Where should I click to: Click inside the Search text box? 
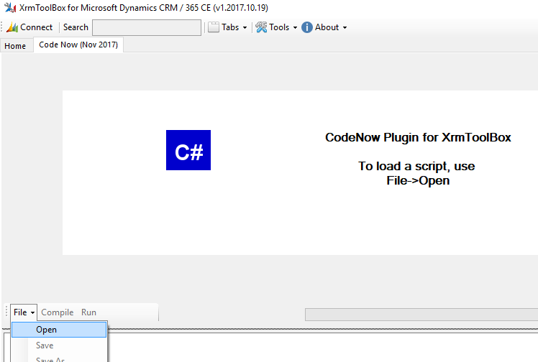[147, 27]
